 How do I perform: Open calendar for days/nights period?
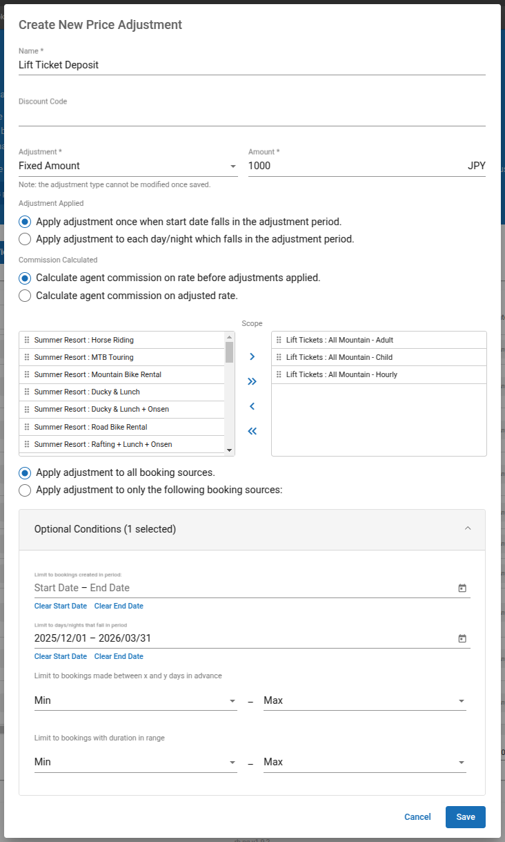pyautogui.click(x=462, y=638)
